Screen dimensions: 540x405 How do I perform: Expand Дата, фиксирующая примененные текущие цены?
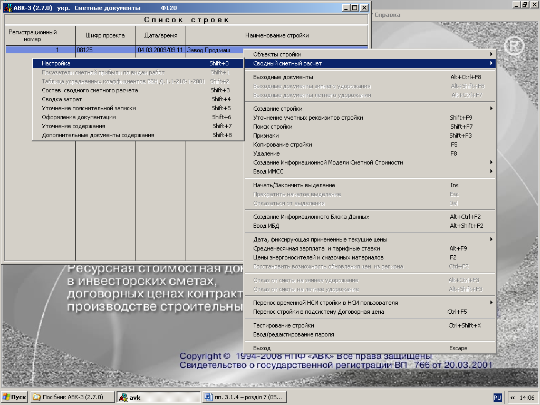370,240
